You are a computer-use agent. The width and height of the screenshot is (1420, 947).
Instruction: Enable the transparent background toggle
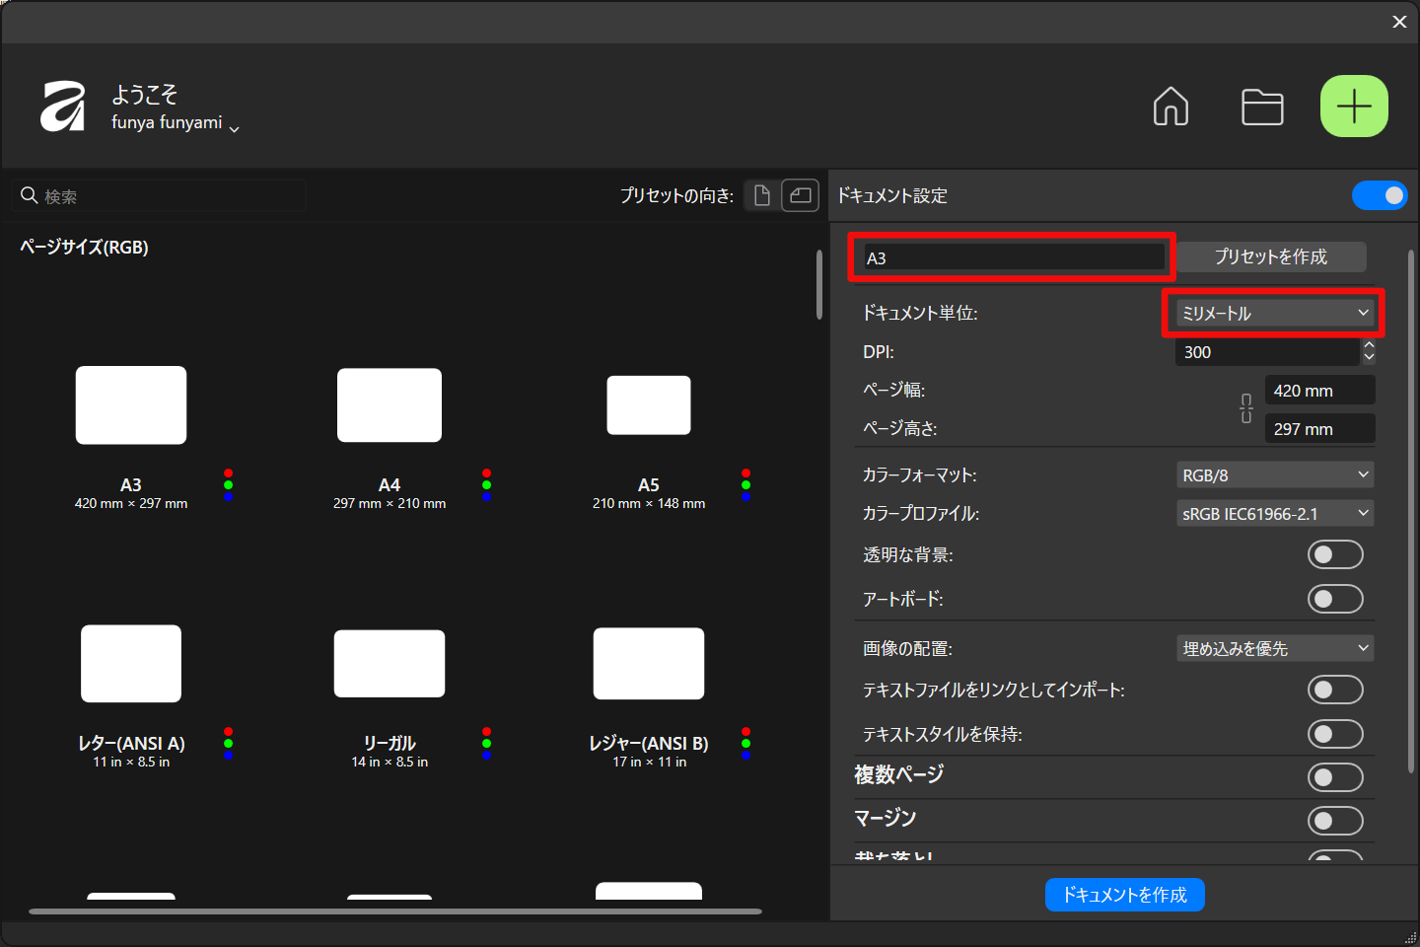coord(1334,554)
